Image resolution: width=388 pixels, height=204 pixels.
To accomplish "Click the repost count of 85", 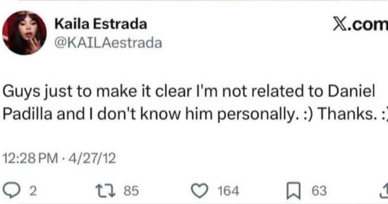I will coord(131,190).
